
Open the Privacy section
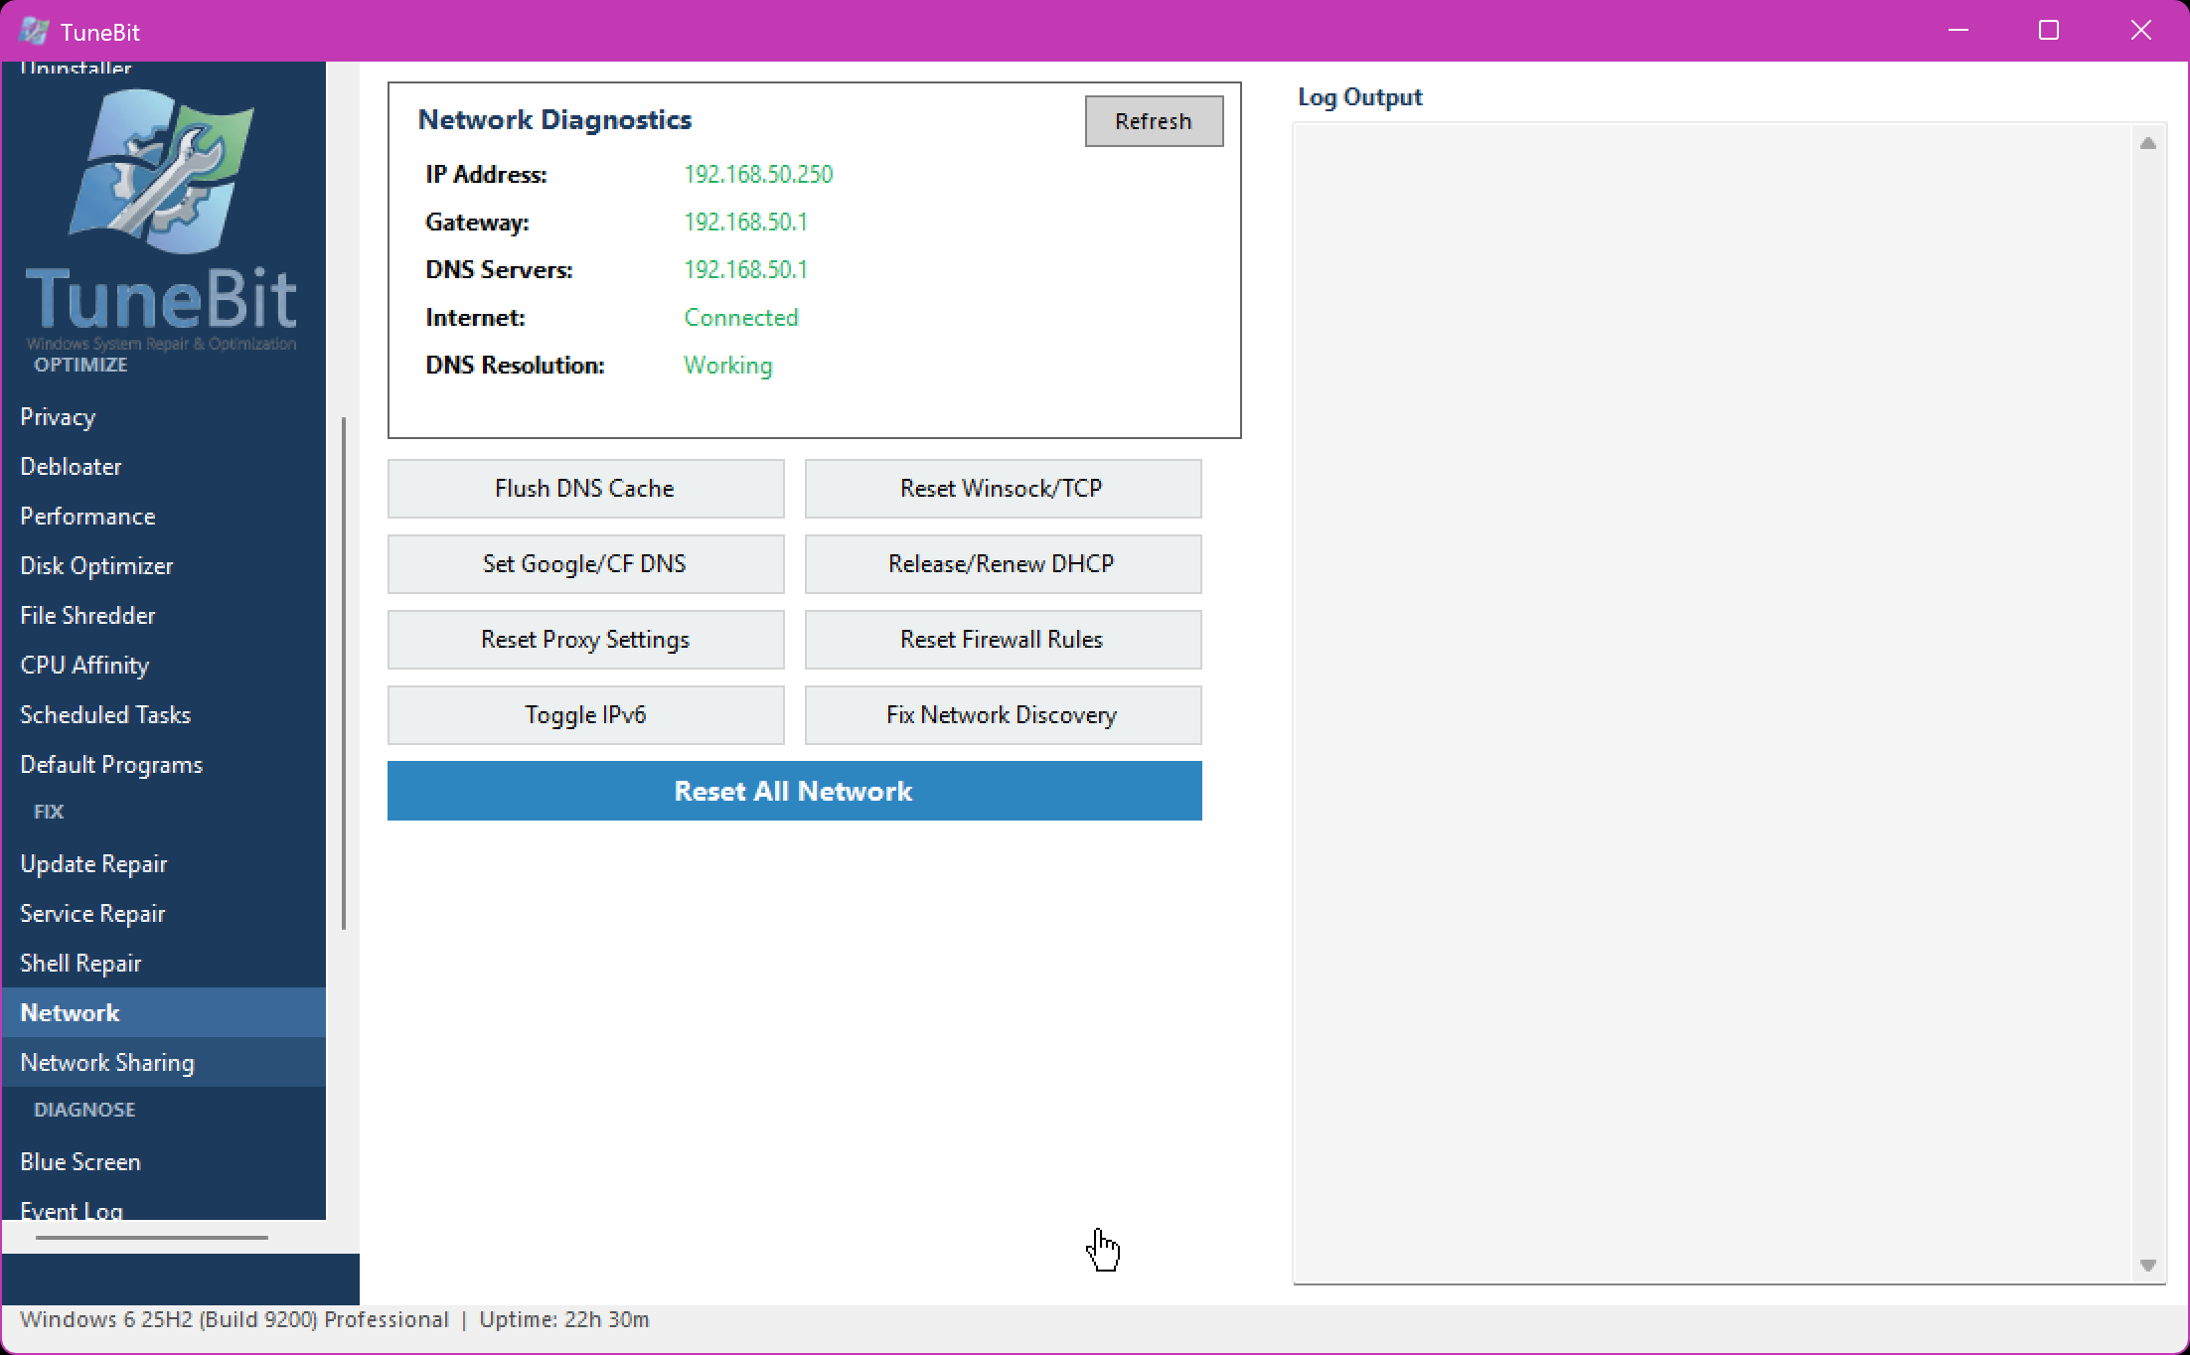click(163, 416)
